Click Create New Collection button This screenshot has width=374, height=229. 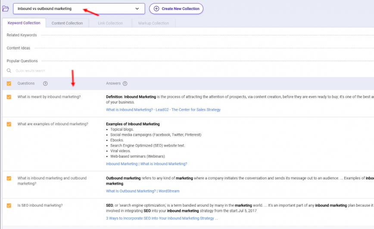tap(176, 9)
